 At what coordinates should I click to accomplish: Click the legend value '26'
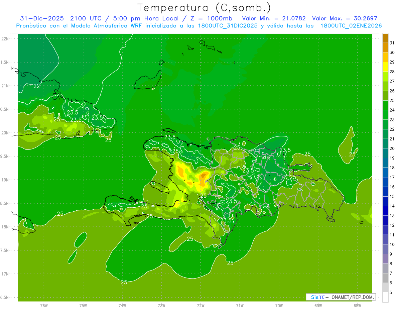[392, 91]
